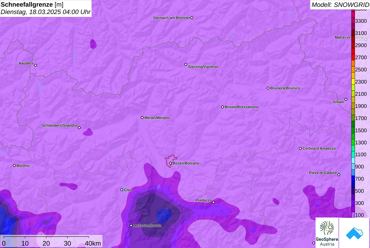Click the Brixen/Bressanone marker dot
370x248 pixels.
[223, 107]
